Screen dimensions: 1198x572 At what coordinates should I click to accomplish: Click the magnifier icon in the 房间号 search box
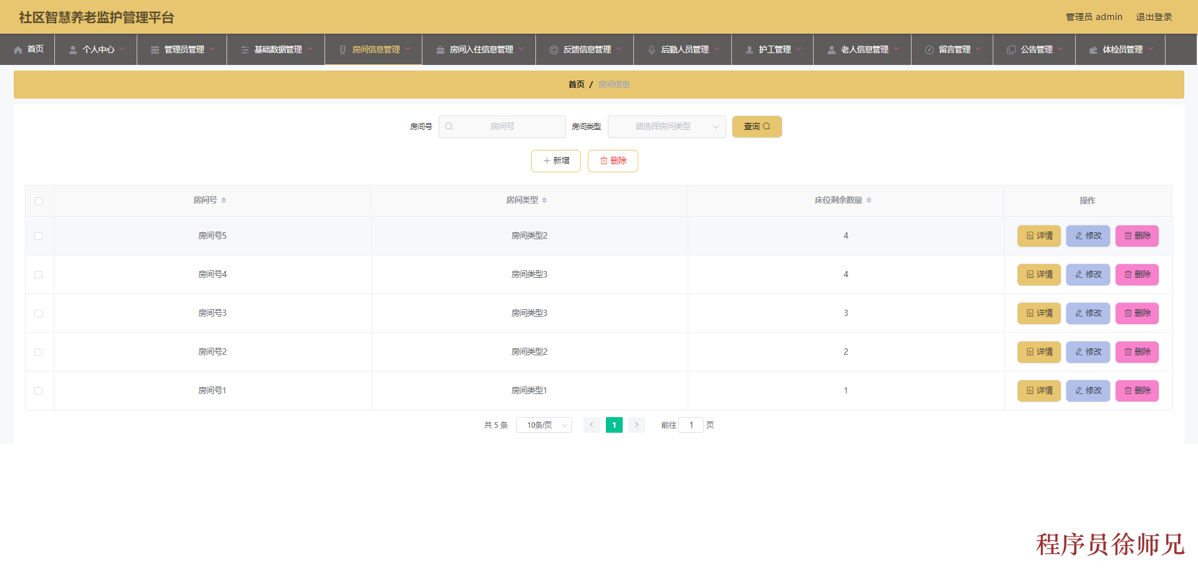tap(449, 126)
